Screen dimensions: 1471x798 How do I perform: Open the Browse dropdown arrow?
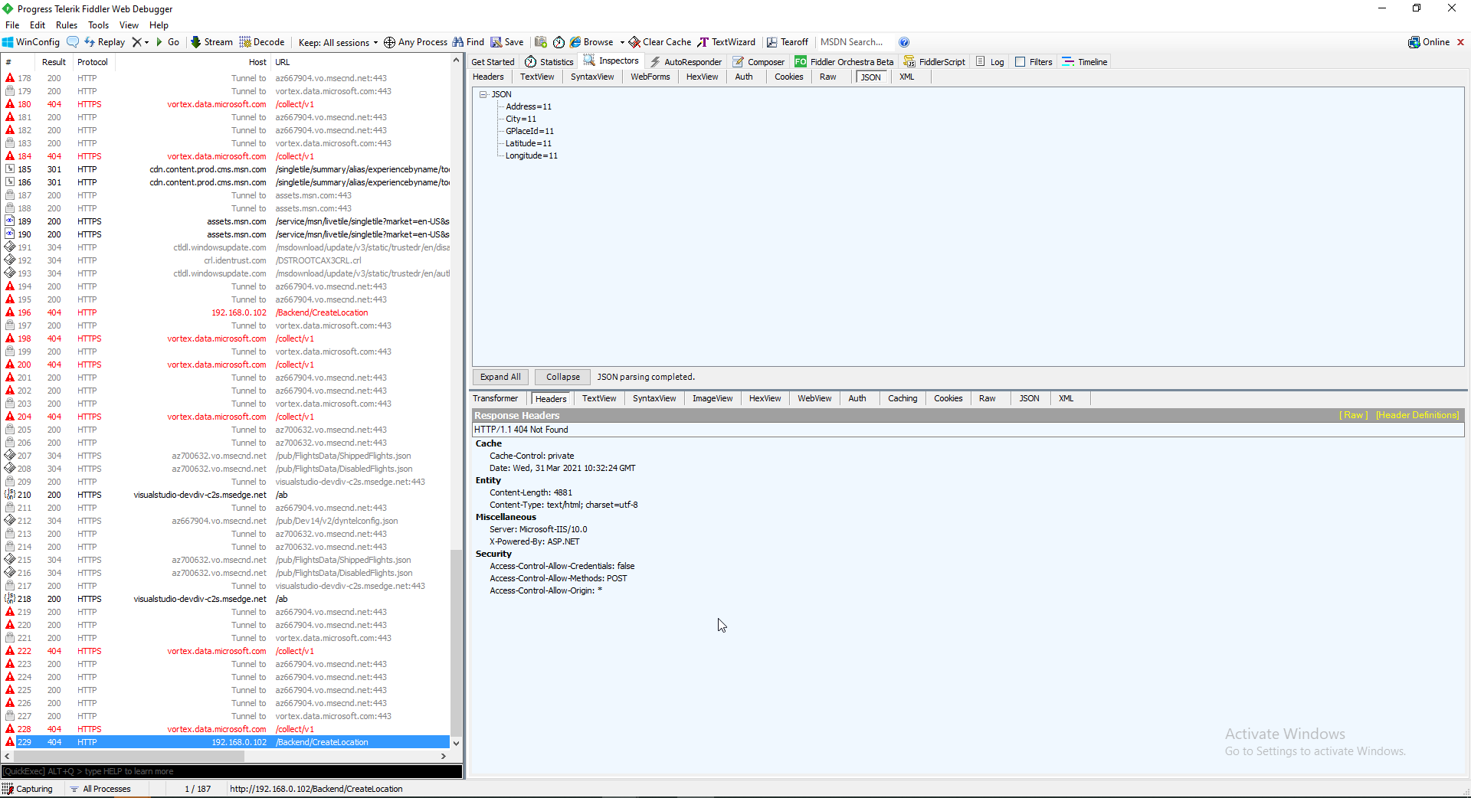[622, 42]
